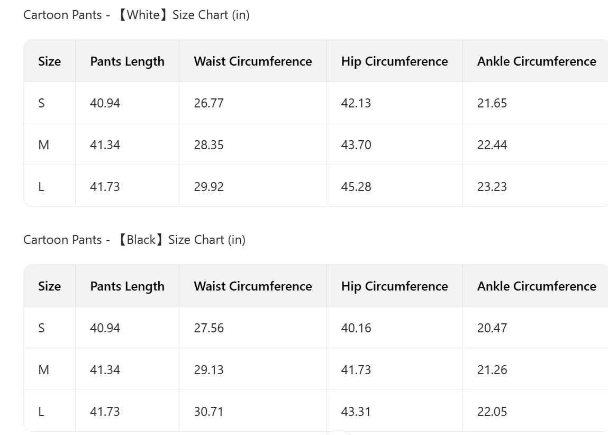Click hip value 43.70 in White chart
This screenshot has width=608, height=435.
tap(356, 145)
